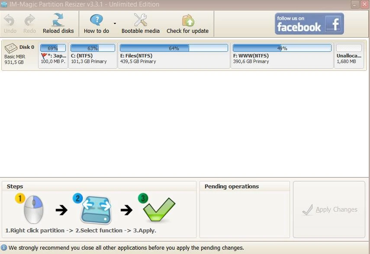Click the Apply Changes checkmark icon

coord(308,210)
